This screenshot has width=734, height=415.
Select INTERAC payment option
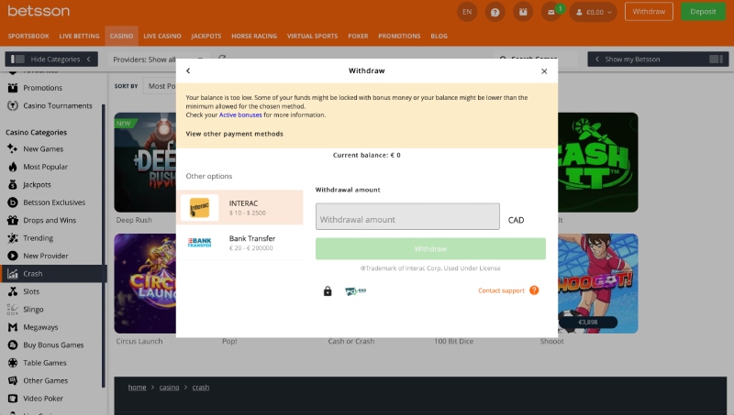[239, 207]
